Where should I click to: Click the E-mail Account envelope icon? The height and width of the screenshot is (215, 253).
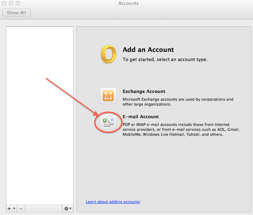tap(108, 122)
